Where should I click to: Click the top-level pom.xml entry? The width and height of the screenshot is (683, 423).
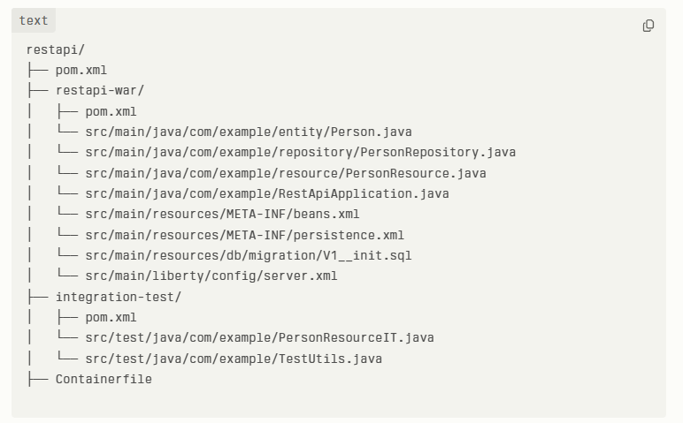coord(81,70)
